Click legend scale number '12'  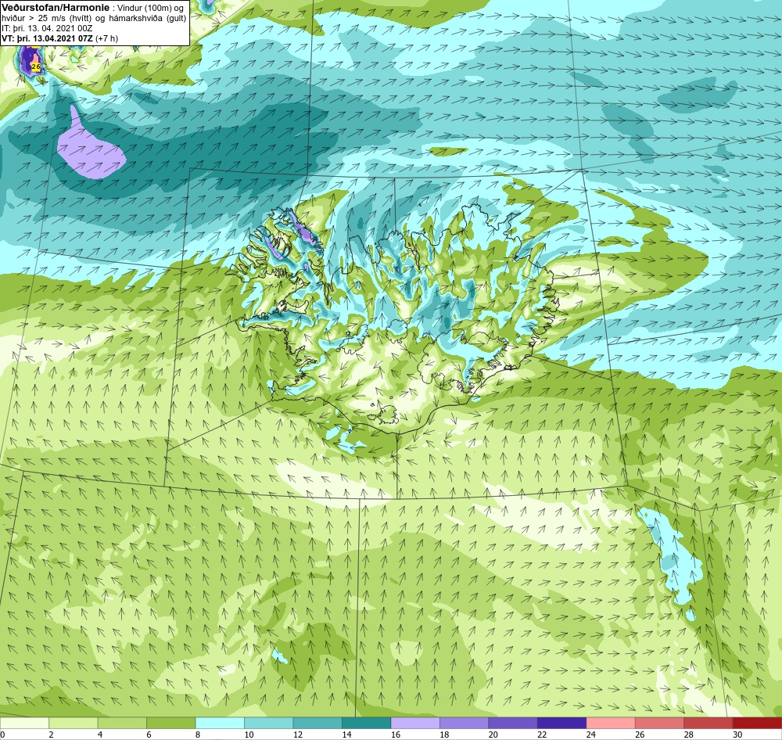click(298, 734)
